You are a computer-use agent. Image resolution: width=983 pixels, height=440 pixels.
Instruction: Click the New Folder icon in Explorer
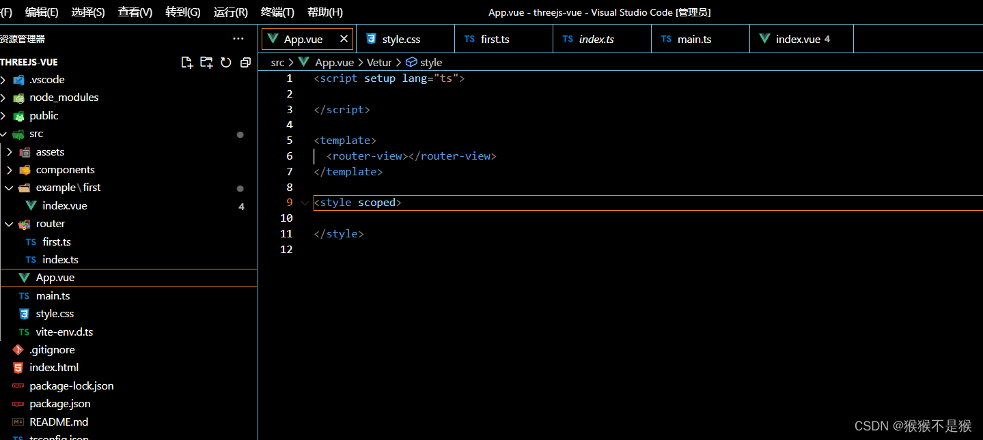click(x=206, y=61)
